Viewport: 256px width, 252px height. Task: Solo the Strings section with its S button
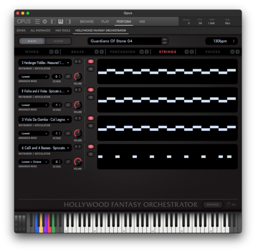coord(192,52)
